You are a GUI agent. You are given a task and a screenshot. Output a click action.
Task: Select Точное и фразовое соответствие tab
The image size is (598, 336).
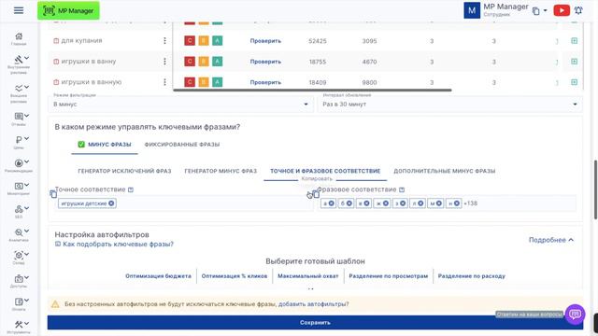[325, 171]
